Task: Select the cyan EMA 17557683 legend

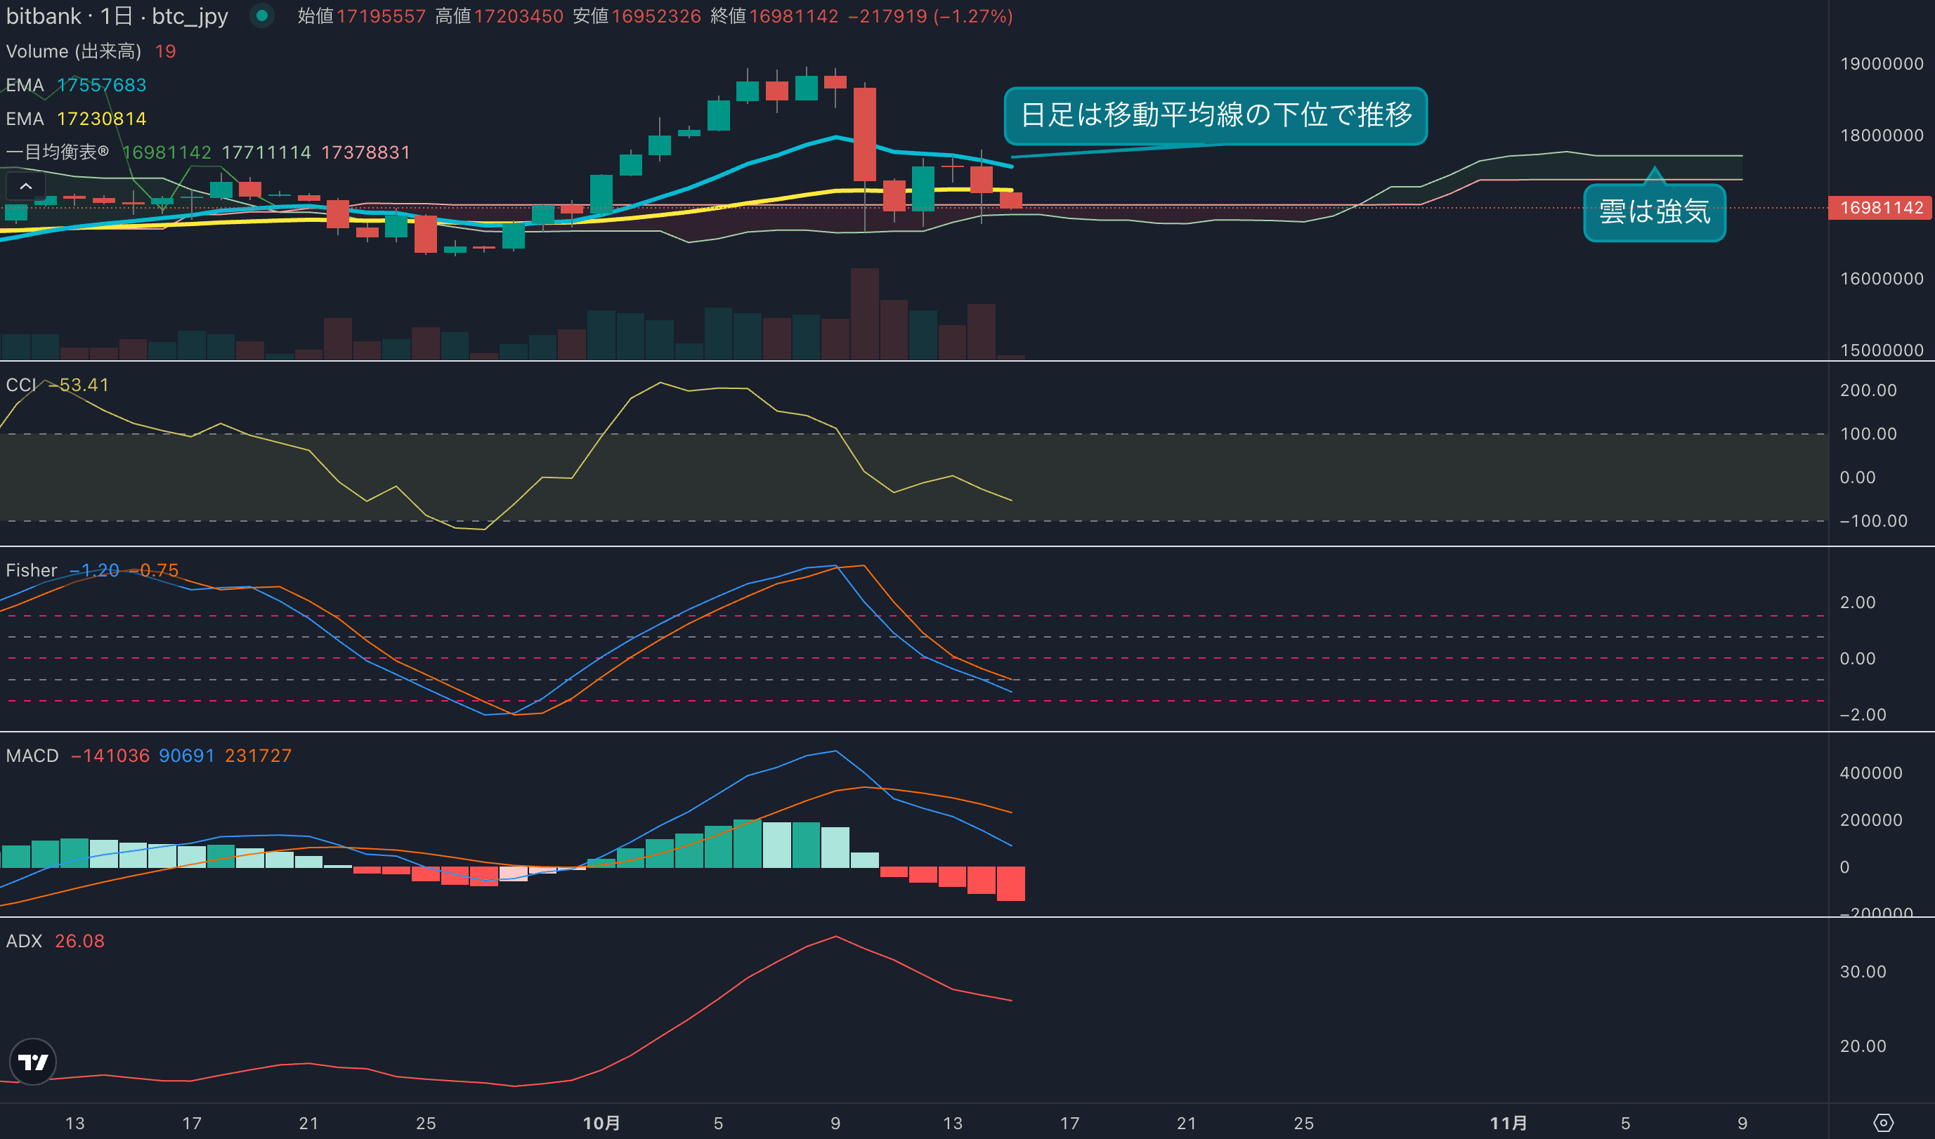Action: pyautogui.click(x=76, y=85)
